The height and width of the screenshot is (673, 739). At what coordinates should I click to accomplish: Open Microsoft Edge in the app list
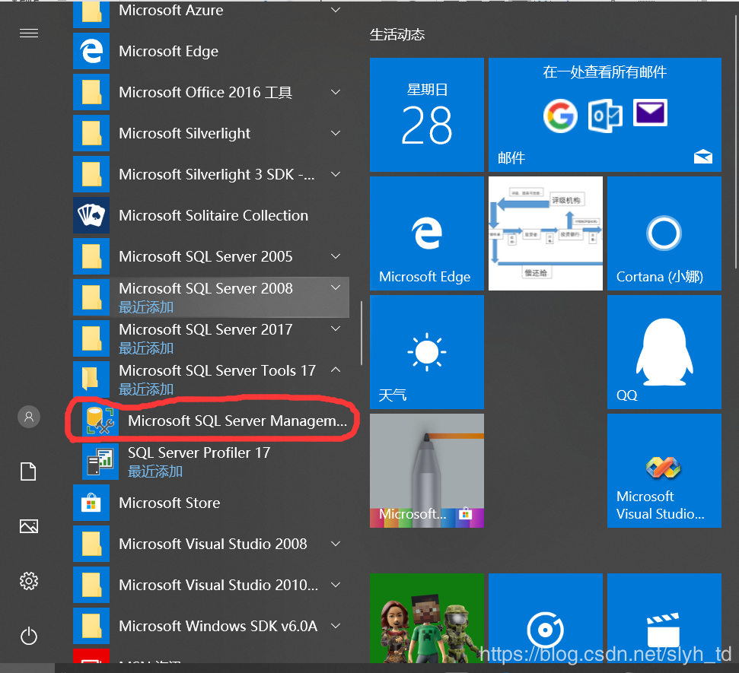click(168, 51)
